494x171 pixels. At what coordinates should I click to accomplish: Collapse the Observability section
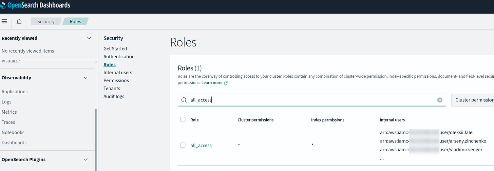coord(86,78)
